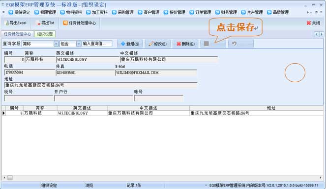Switch to the 任务待处理中心 tab
The height and width of the screenshot is (189, 326).
(x=18, y=34)
